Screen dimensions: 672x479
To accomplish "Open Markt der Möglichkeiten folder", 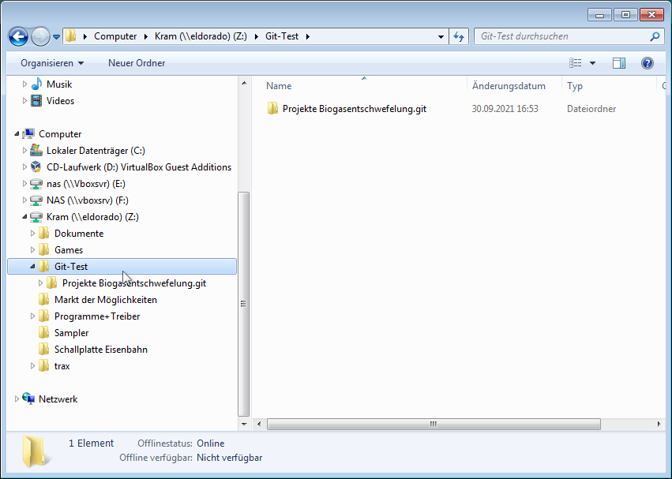I will [106, 300].
